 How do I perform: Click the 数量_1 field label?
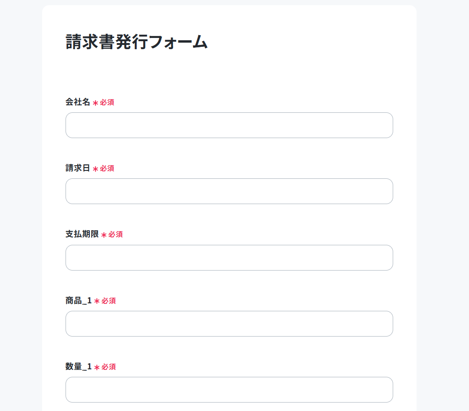point(78,367)
